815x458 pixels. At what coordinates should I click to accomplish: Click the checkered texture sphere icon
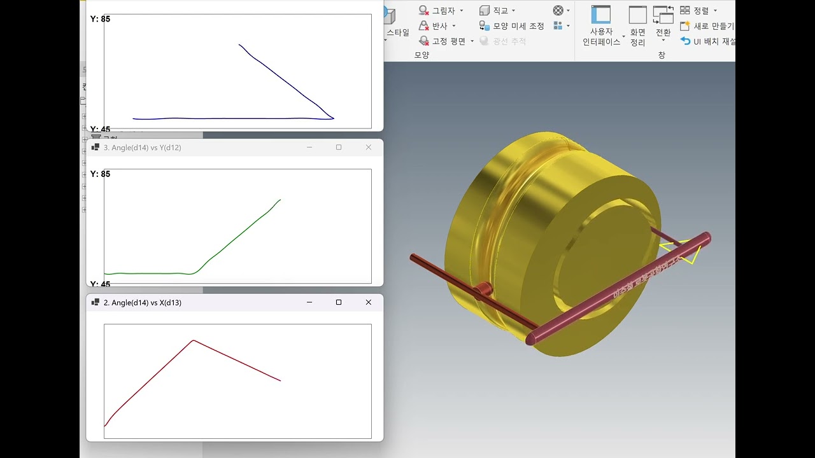point(558,10)
